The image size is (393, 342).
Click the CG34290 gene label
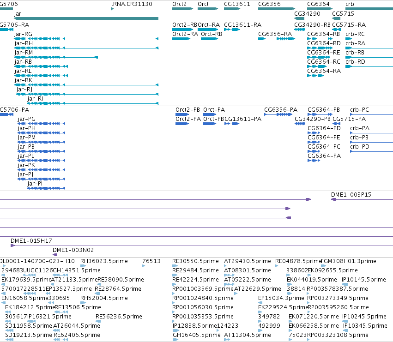(307, 13)
